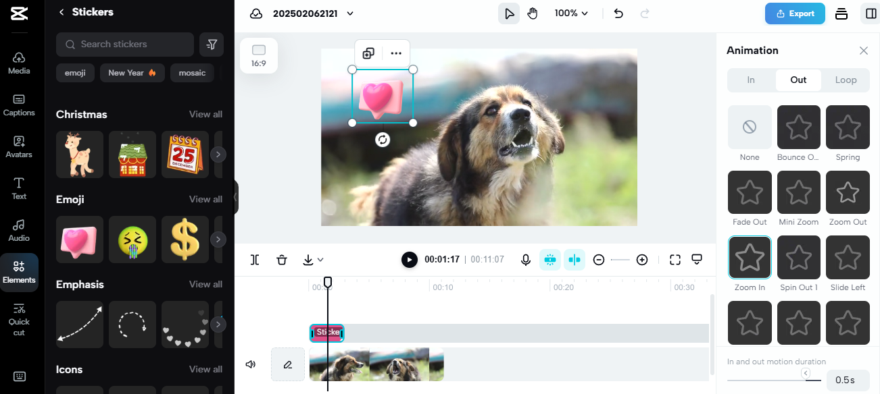Open the CapCut home logo
This screenshot has width=880, height=394.
(19, 14)
